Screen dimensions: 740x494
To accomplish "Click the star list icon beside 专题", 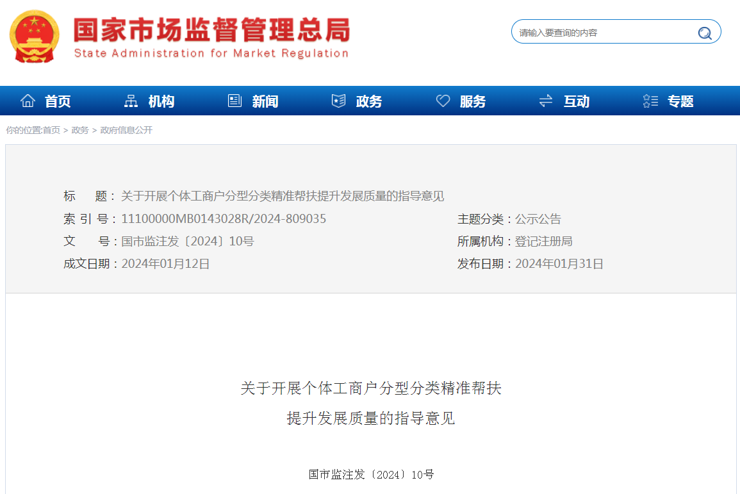I will tap(650, 101).
